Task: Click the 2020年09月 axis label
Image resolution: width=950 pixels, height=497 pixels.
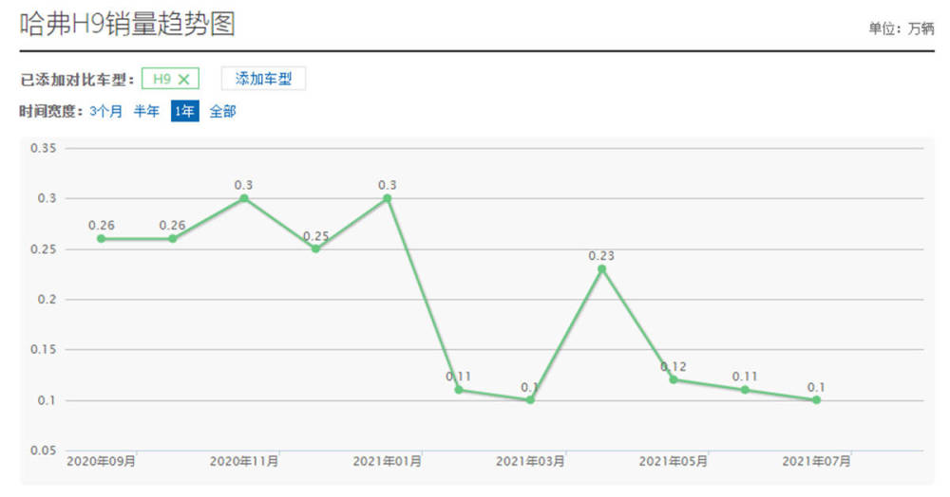Action: tap(102, 461)
